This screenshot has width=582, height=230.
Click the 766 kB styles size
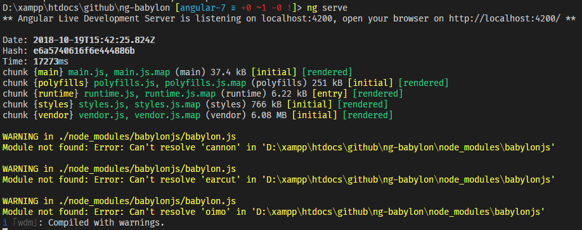pyautogui.click(x=266, y=104)
